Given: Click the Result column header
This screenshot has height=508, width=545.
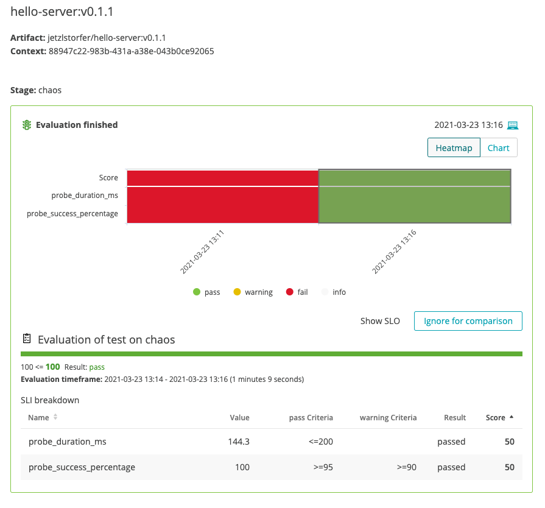Looking at the screenshot, I should click(455, 417).
